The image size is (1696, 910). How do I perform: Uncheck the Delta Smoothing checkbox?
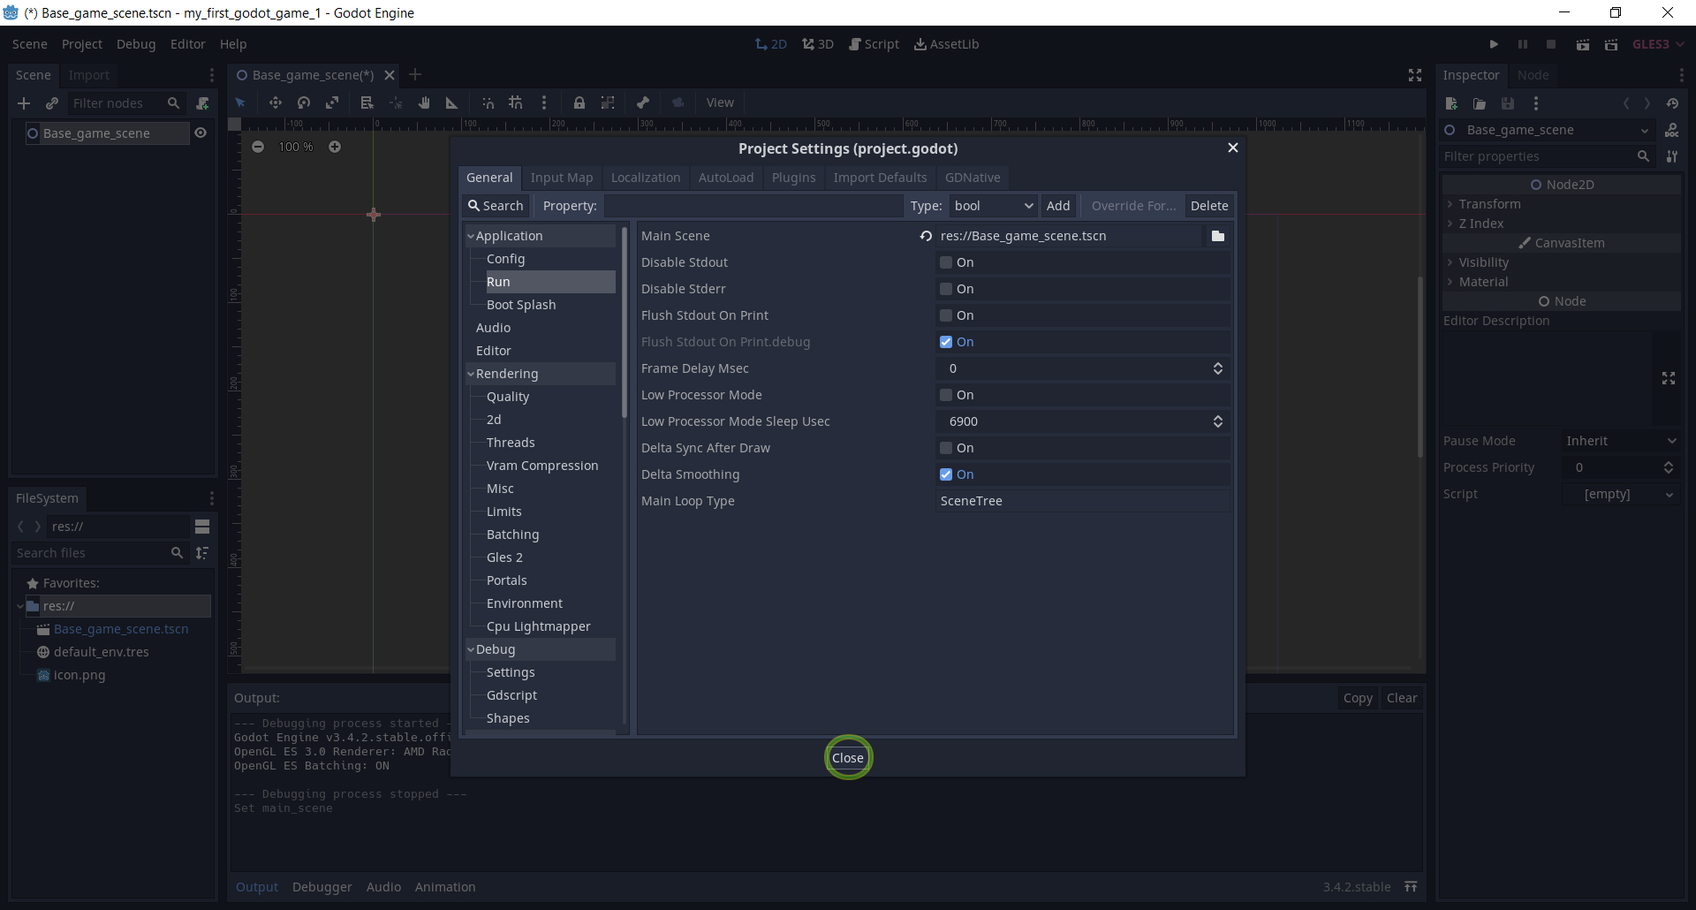[x=946, y=474]
